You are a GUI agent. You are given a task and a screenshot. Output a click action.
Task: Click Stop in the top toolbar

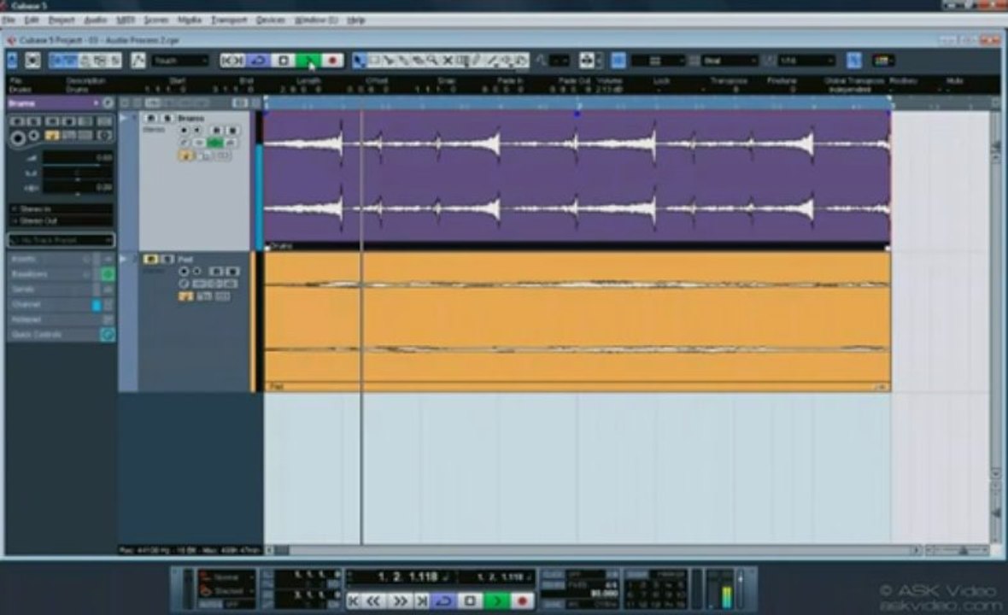[x=284, y=61]
